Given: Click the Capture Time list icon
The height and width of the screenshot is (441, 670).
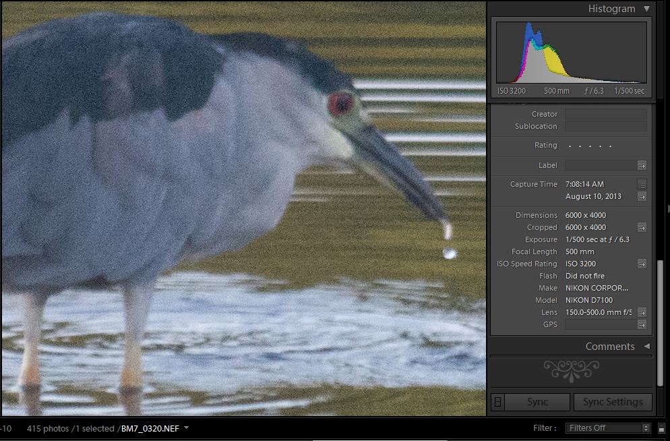Looking at the screenshot, I should click(x=642, y=184).
